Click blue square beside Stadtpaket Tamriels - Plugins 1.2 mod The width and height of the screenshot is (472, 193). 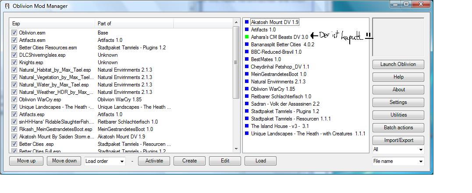coord(247,111)
